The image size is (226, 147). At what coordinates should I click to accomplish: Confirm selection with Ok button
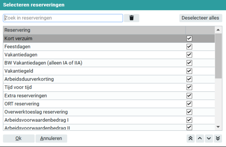pos(19,138)
